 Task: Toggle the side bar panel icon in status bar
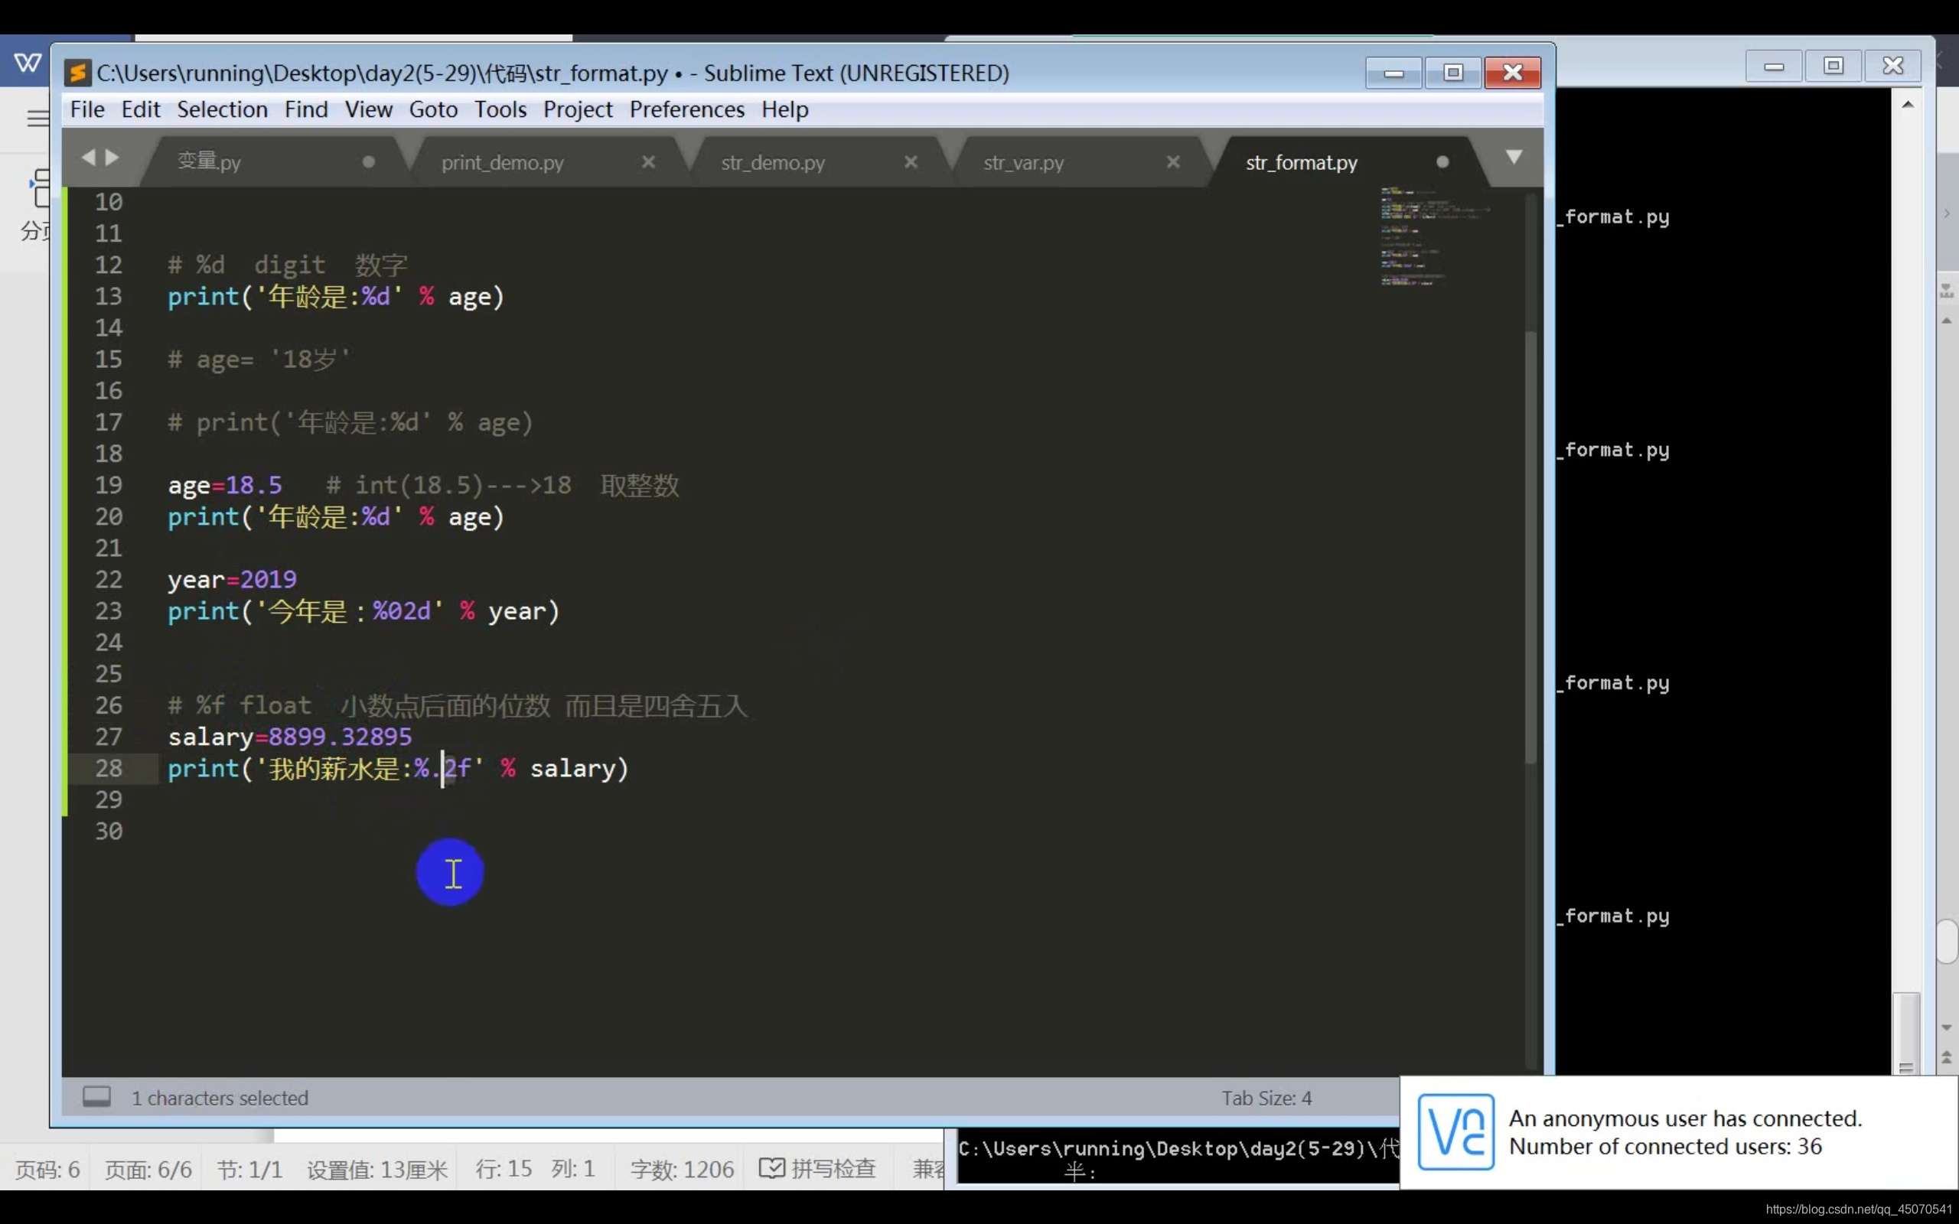(x=96, y=1097)
